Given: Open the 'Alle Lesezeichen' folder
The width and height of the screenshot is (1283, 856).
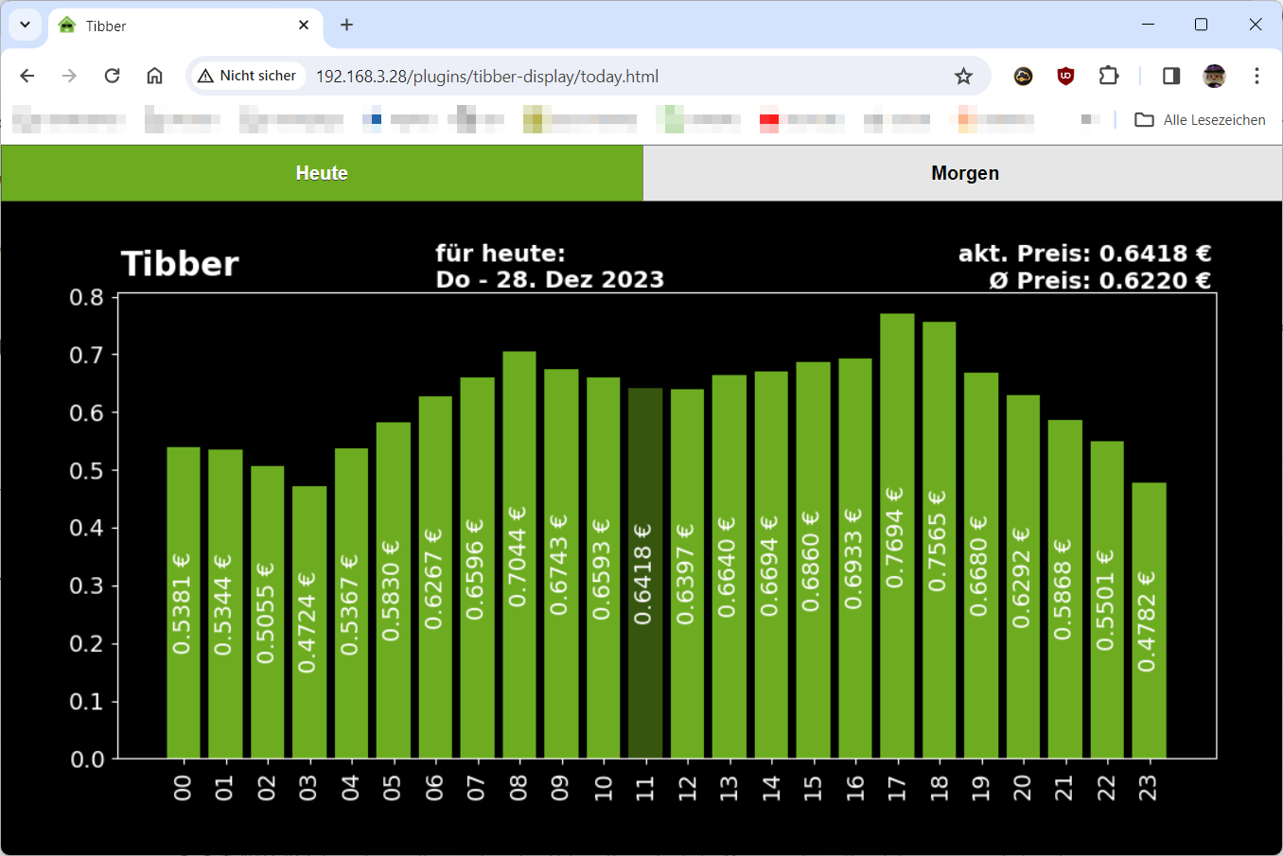Looking at the screenshot, I should tap(1200, 120).
